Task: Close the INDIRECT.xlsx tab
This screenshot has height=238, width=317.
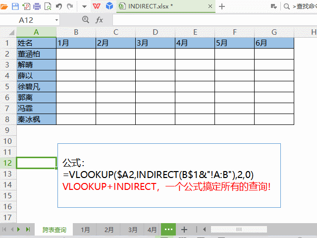Action: [x=210, y=6]
